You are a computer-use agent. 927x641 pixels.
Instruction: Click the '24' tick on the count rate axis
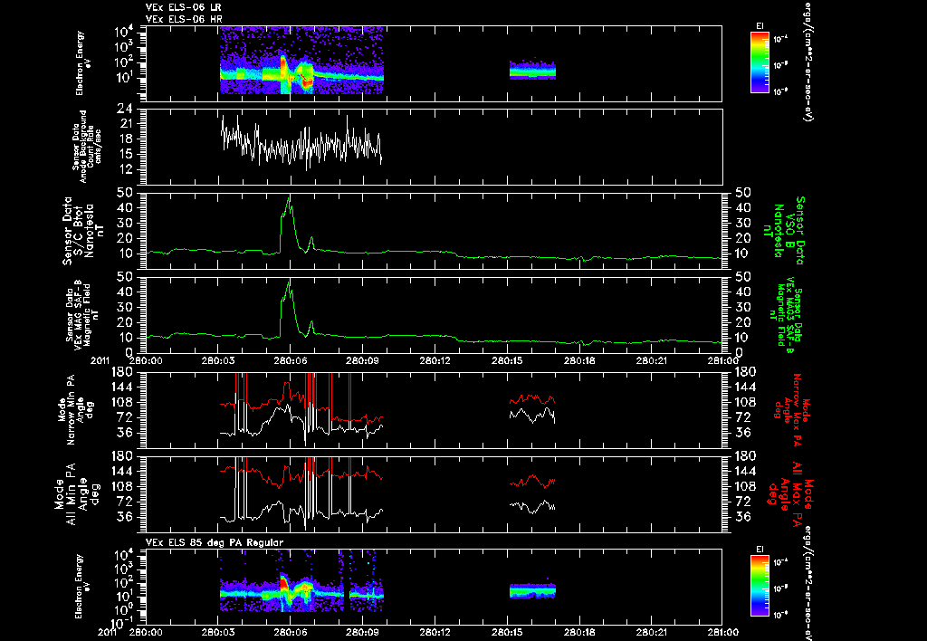(x=125, y=109)
